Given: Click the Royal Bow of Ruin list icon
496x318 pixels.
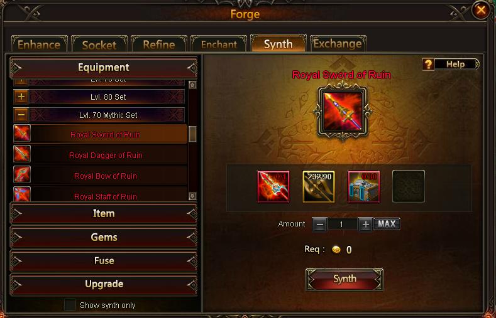Looking at the screenshot, I should [x=22, y=174].
